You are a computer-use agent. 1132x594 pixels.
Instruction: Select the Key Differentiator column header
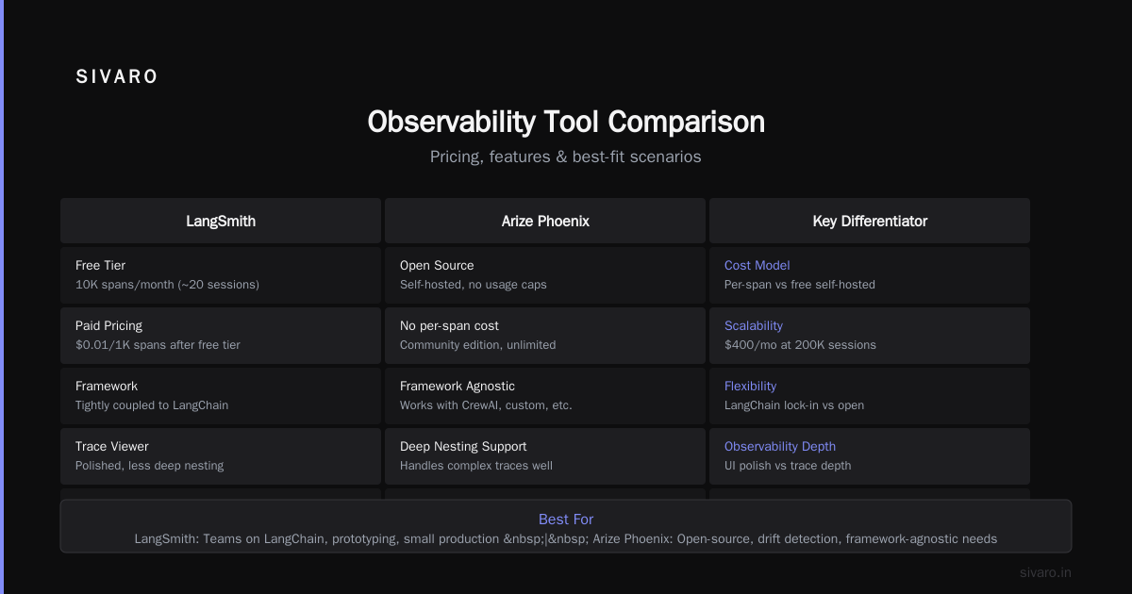870,221
